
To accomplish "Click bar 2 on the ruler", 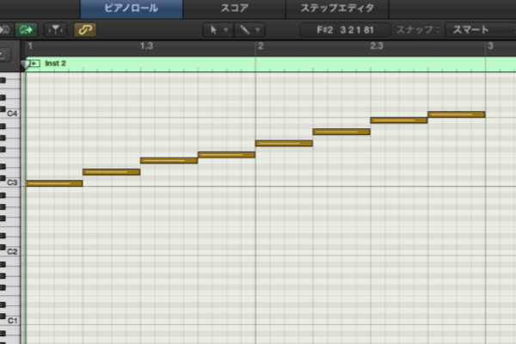I will click(x=261, y=46).
